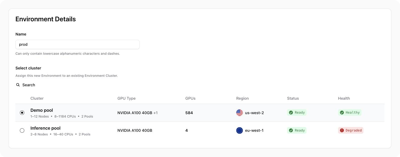Click the 2–8 Nodes details line

pos(60,134)
